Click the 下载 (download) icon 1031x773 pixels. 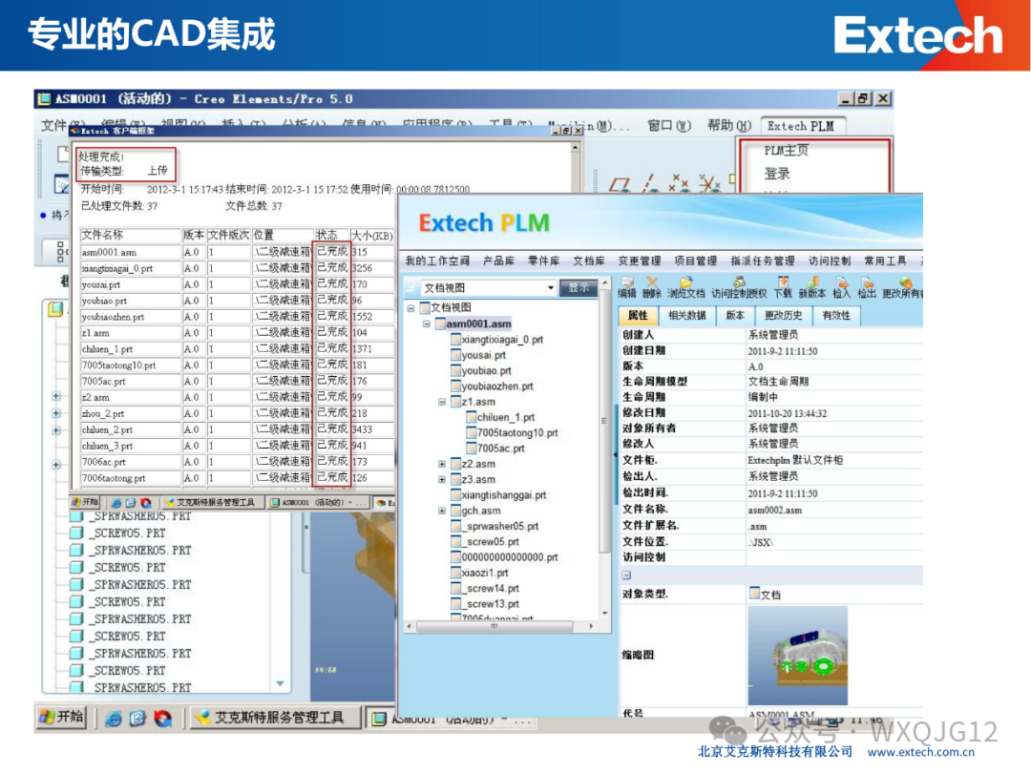point(783,282)
